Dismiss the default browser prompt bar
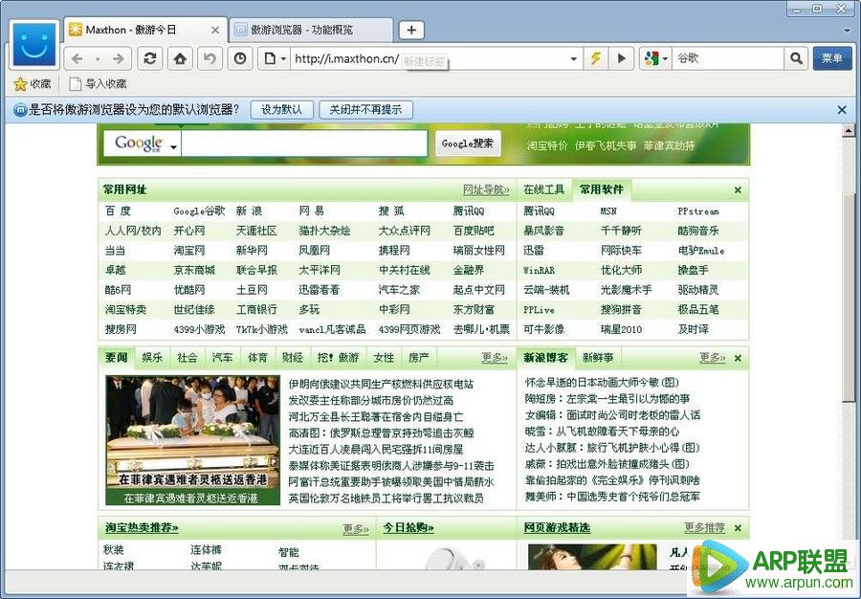 click(x=842, y=110)
